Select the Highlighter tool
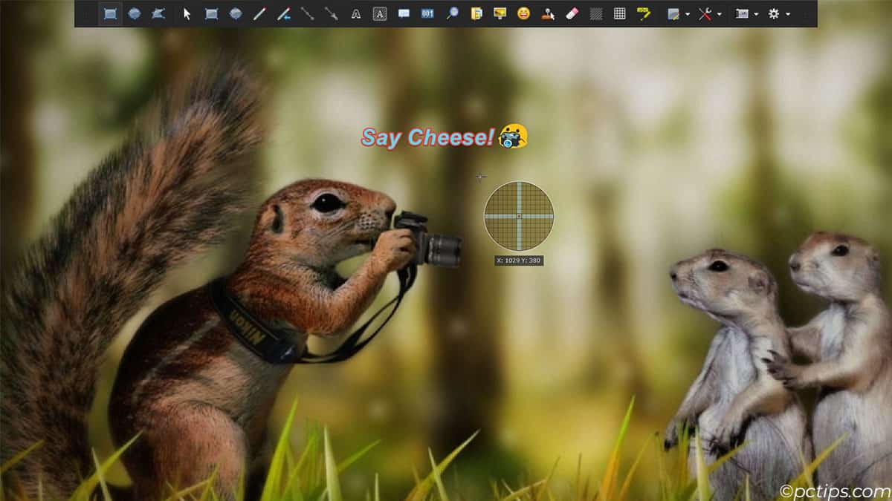892x501 pixels. pos(643,13)
